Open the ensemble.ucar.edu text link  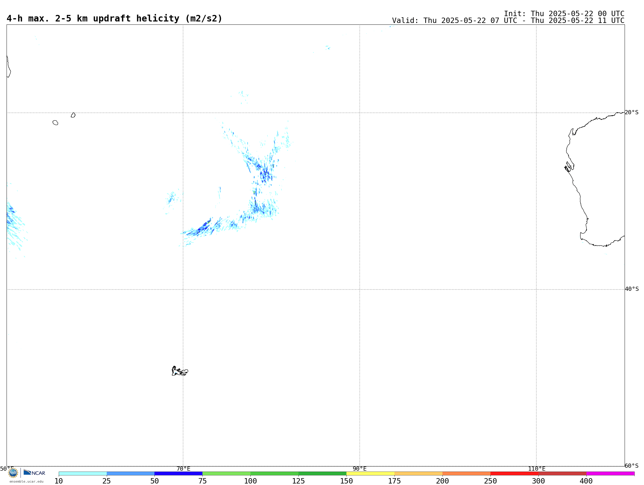tap(27, 481)
